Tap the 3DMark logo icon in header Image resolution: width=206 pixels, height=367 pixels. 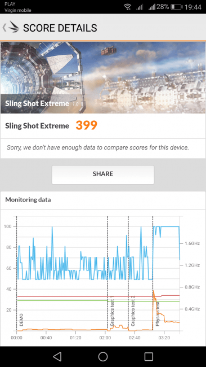click(14, 27)
